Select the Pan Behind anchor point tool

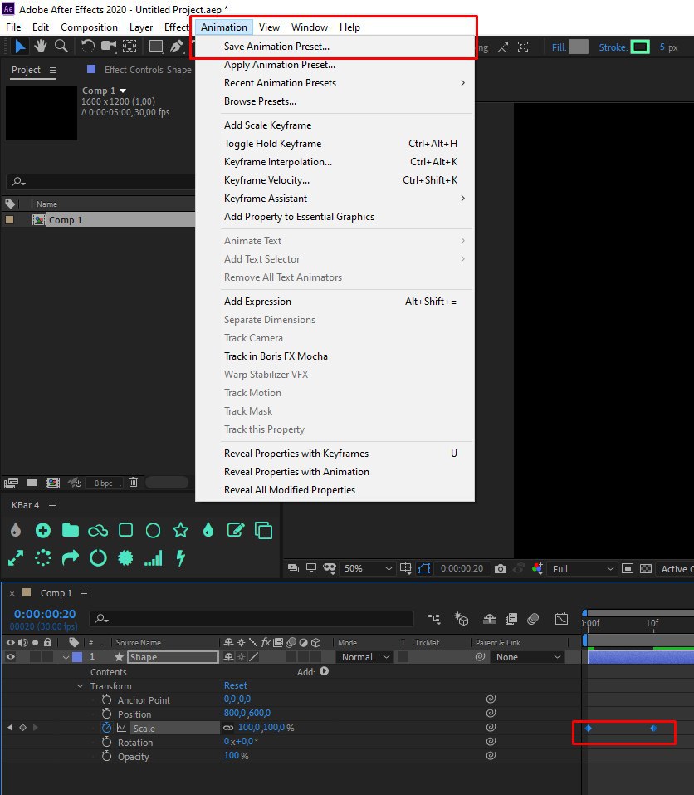click(130, 47)
